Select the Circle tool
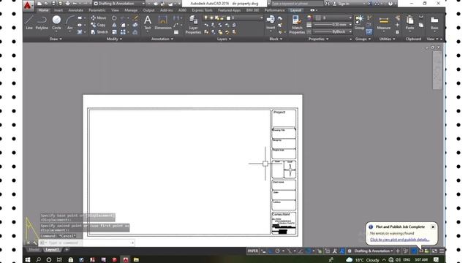 (x=56, y=23)
